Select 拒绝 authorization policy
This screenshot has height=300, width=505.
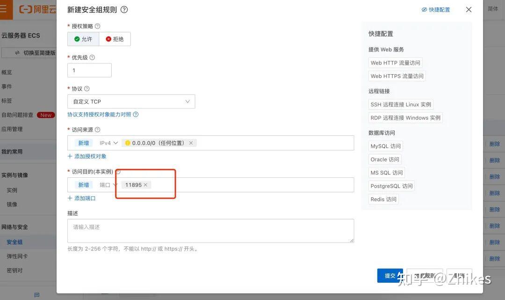pyautogui.click(x=115, y=39)
